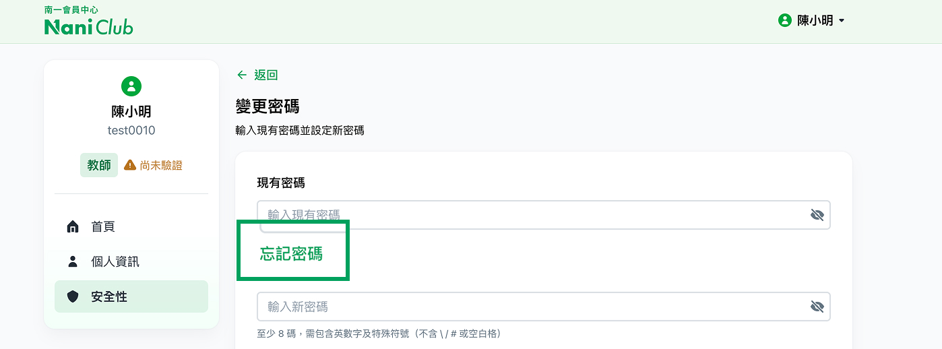Click the back arrow icon

click(x=242, y=75)
